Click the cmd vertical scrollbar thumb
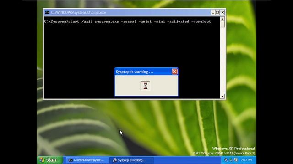 coord(222,24)
